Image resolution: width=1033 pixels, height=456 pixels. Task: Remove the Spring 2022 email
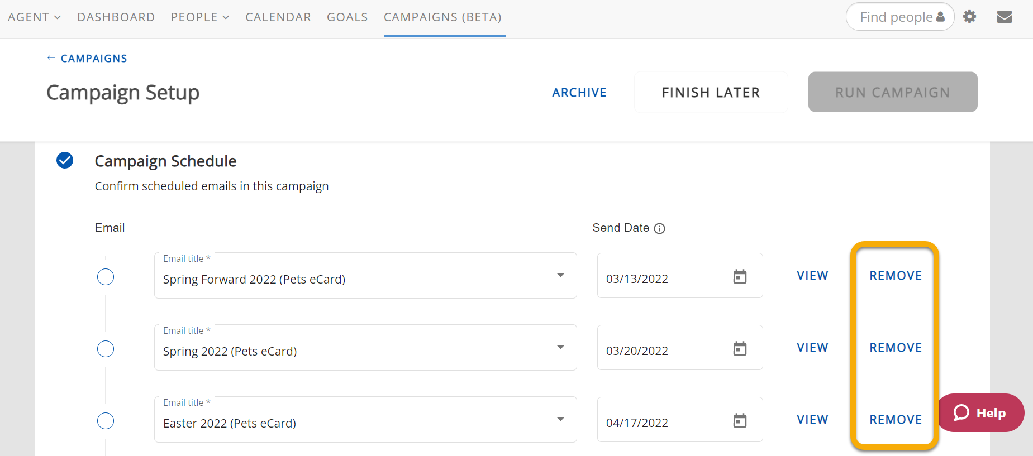coord(895,348)
